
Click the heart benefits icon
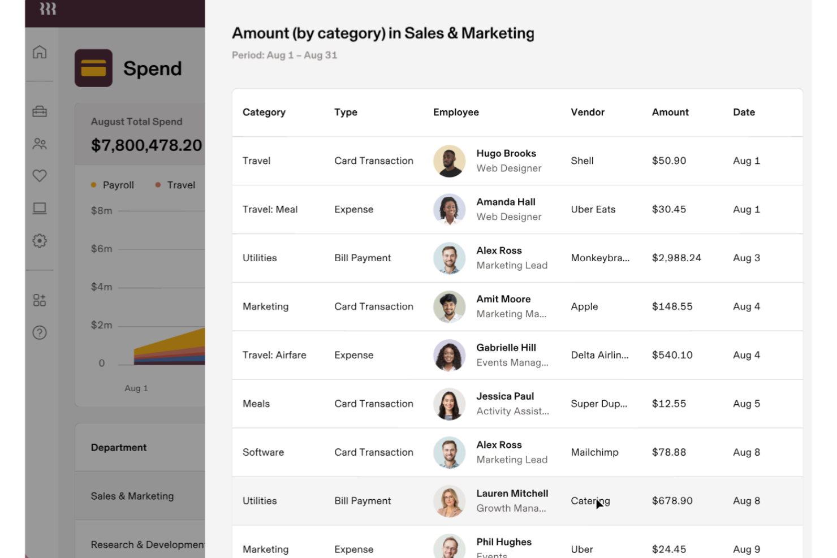(x=39, y=176)
